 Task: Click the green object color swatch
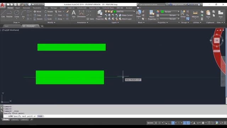click(x=162, y=12)
